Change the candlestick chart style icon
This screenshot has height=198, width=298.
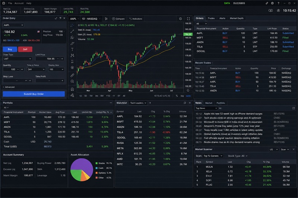click(106, 19)
